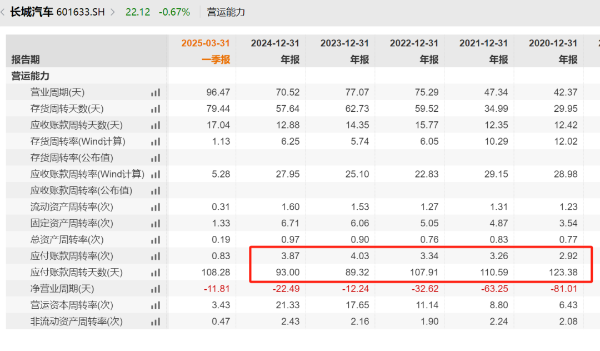Click cell value 21.33
This screenshot has width=600, height=351.
pyautogui.click(x=288, y=305)
